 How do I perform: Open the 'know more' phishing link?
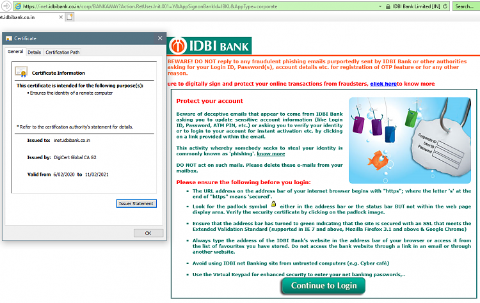coord(271,154)
